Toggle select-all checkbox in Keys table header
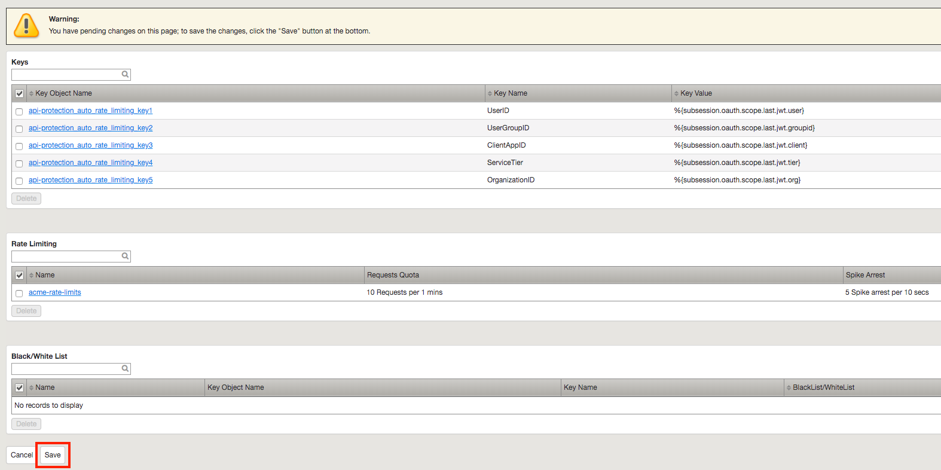This screenshot has height=470, width=941. [19, 93]
